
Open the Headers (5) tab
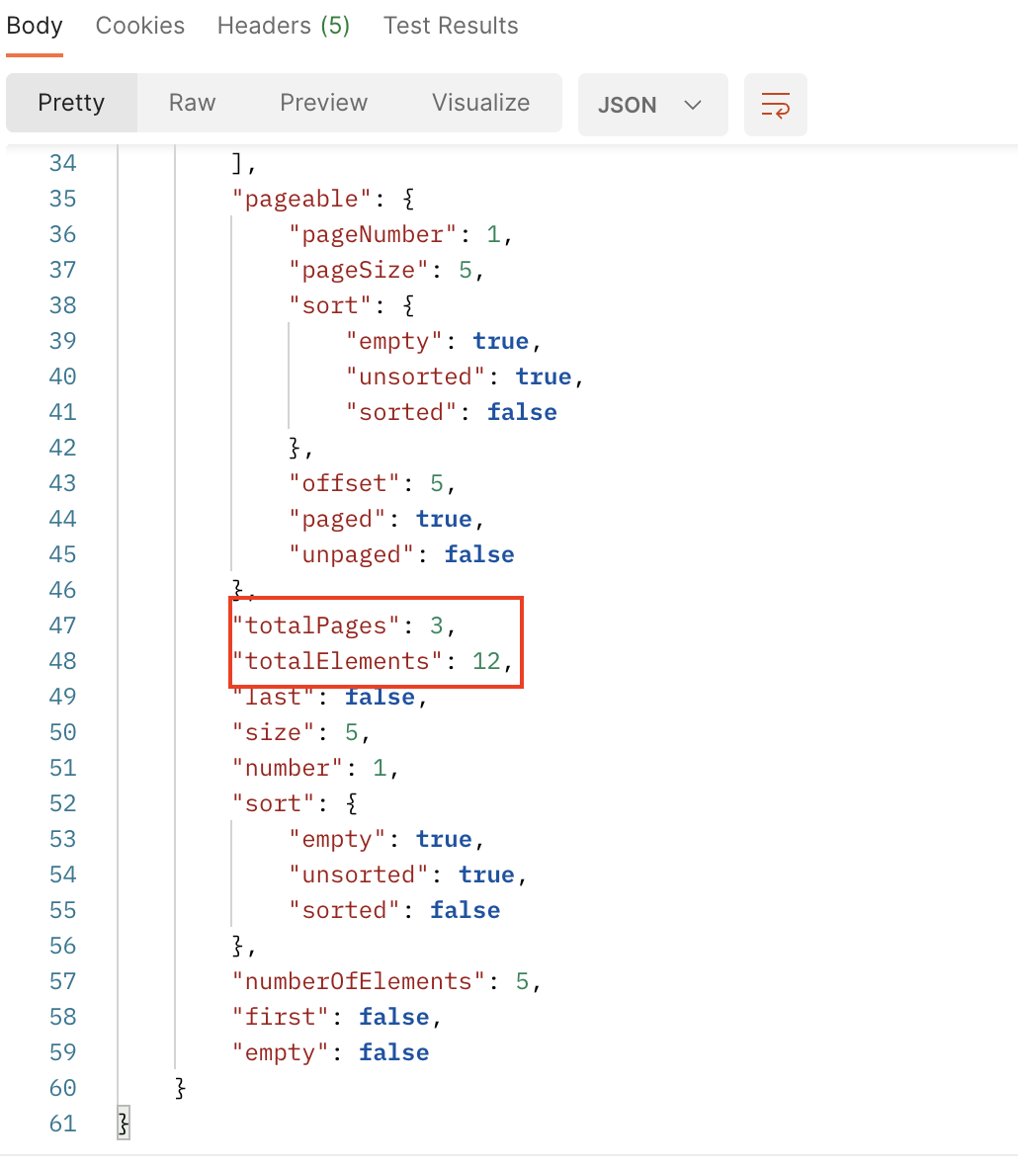284,26
